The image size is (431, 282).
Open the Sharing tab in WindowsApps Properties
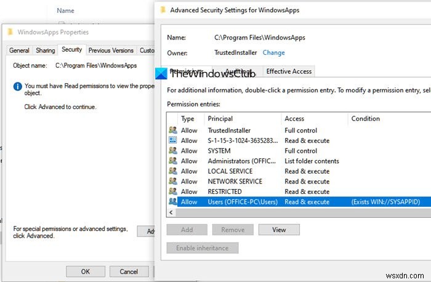coord(46,50)
